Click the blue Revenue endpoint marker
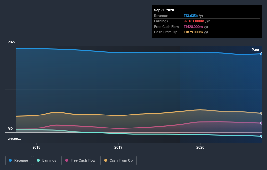Screen dimensions: 267x170 tap(261, 54)
